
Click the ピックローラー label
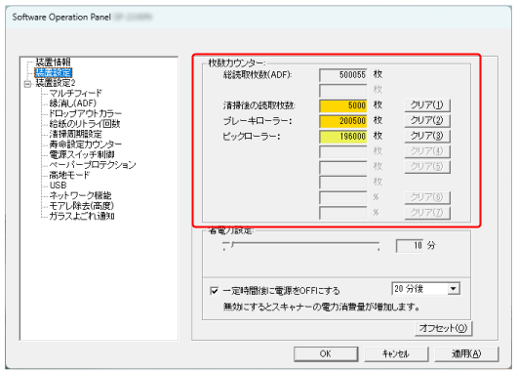[252, 137]
